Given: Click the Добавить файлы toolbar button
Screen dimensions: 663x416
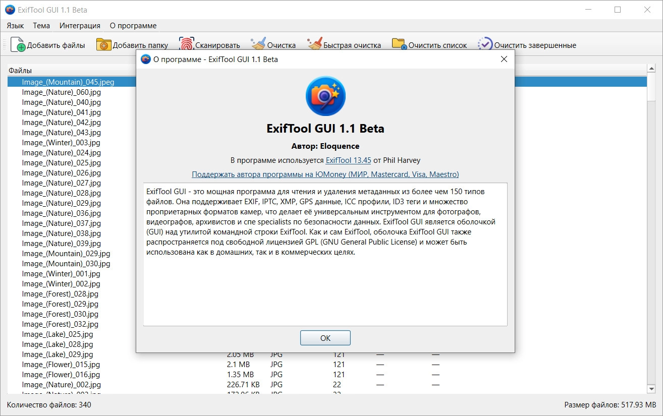Looking at the screenshot, I should coord(48,45).
